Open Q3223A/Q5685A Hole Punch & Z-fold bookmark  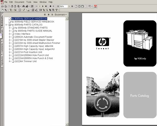34,58
